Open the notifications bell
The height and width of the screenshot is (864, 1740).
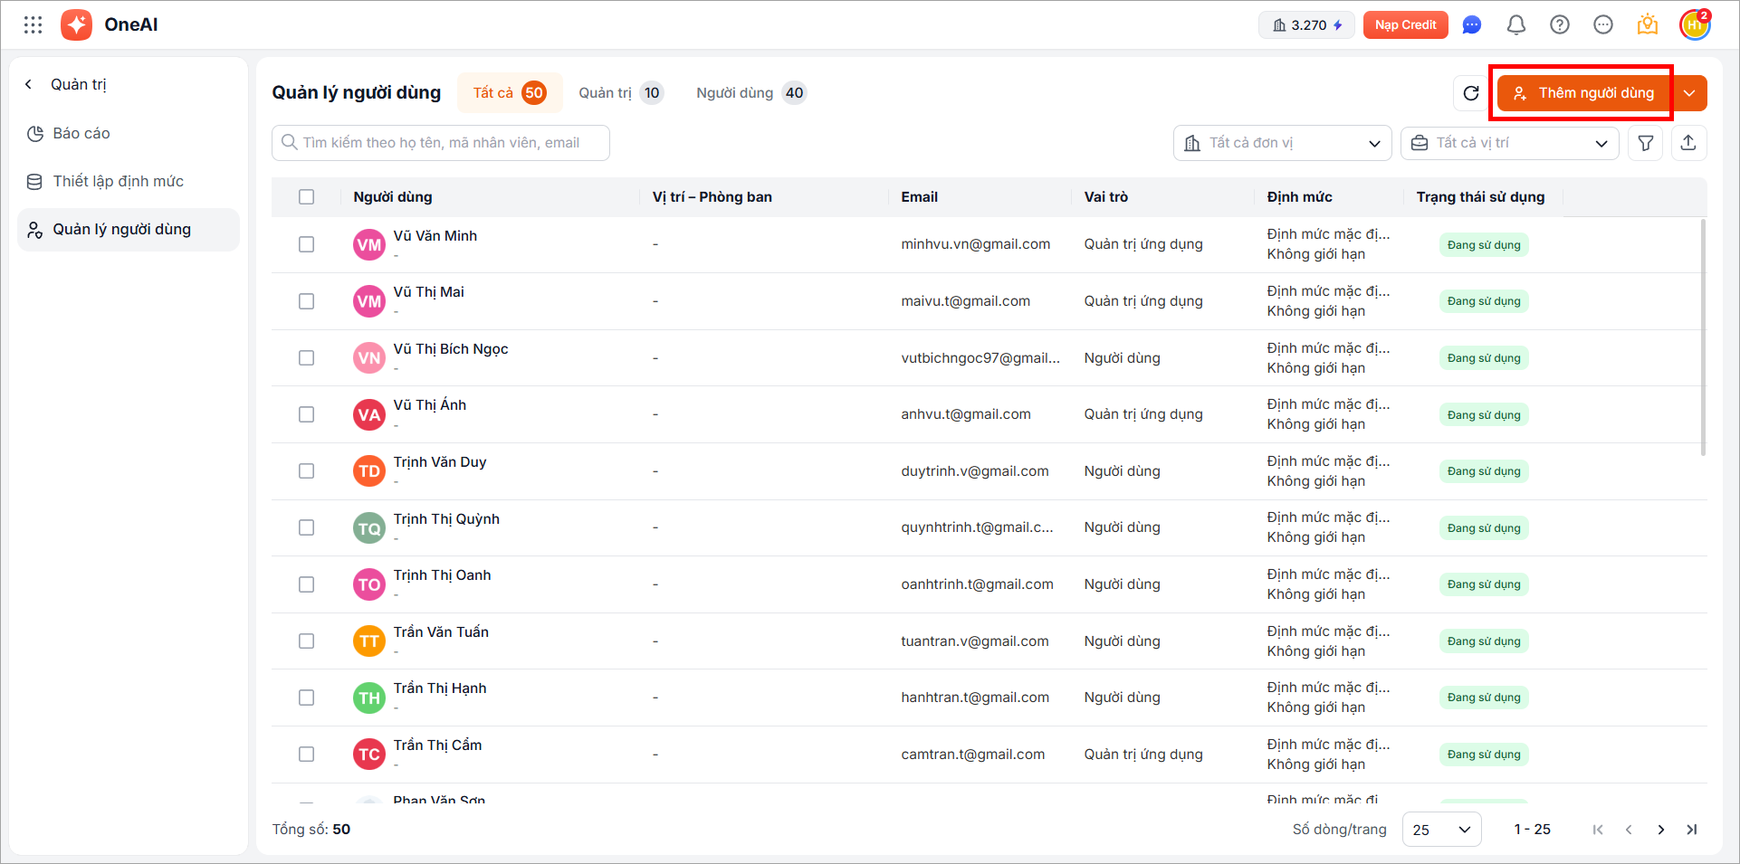coord(1515,25)
